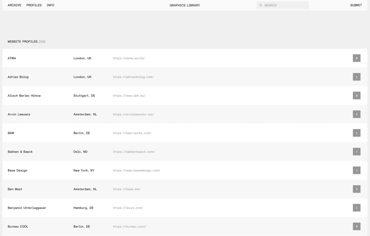
Task: Visit https://bureau.cool/ link
Action: click(130, 227)
